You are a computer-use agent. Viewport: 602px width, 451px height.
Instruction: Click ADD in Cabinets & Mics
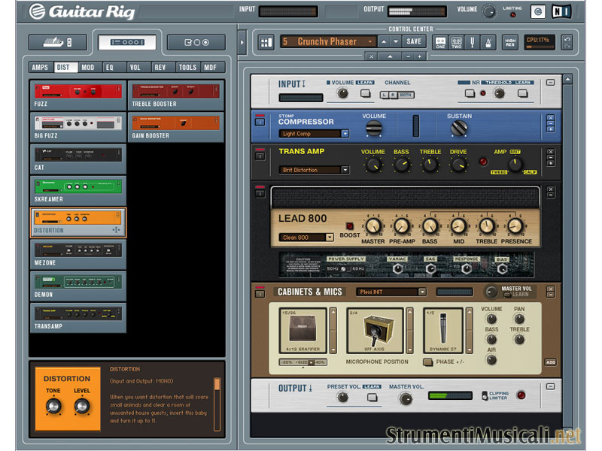550,362
